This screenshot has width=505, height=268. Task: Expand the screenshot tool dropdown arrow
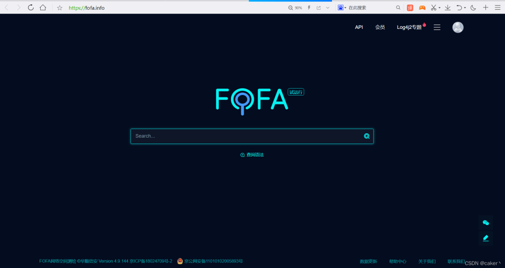point(439,8)
